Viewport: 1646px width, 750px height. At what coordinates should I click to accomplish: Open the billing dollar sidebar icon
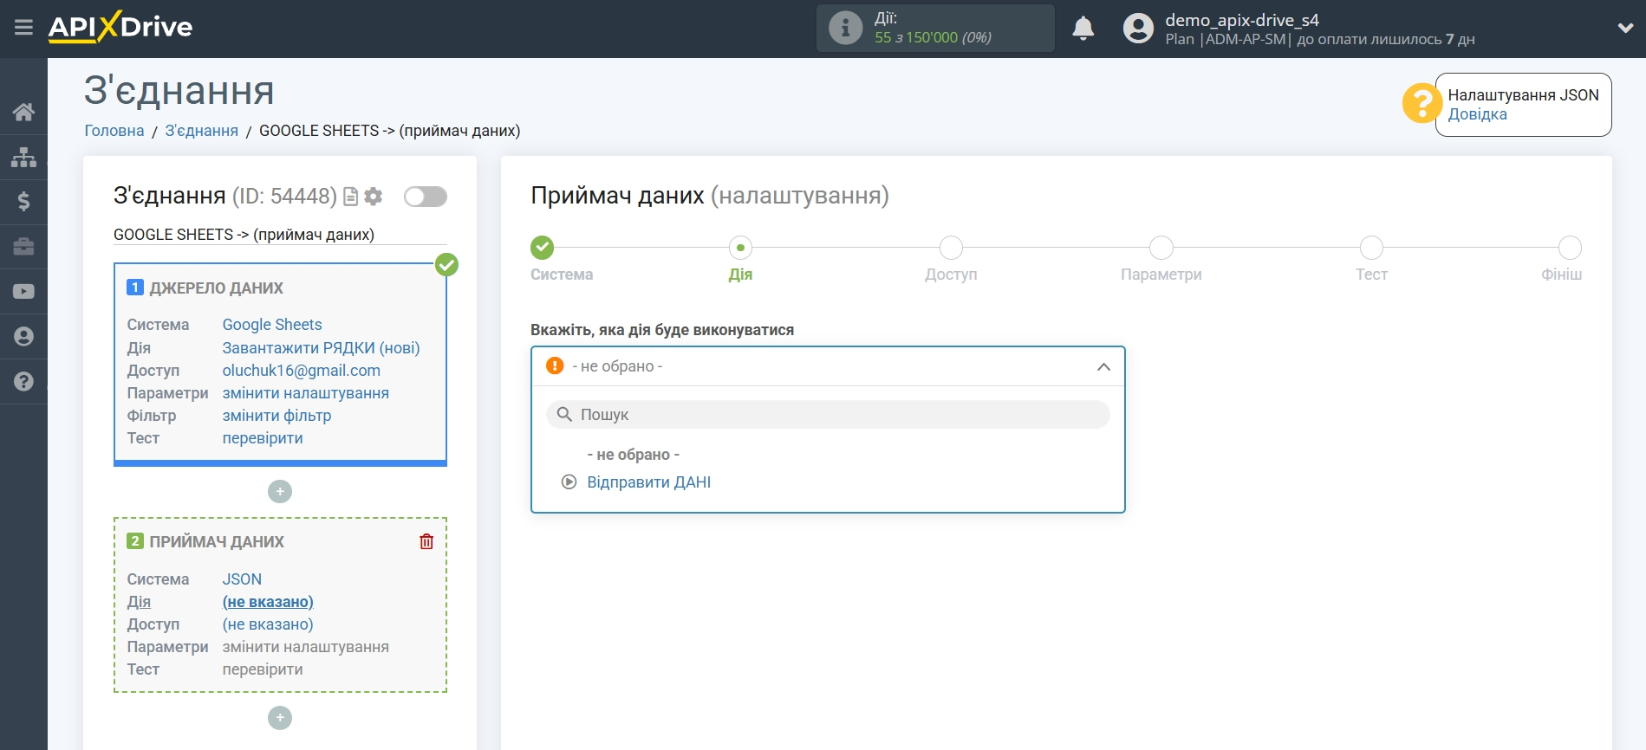coord(23,202)
